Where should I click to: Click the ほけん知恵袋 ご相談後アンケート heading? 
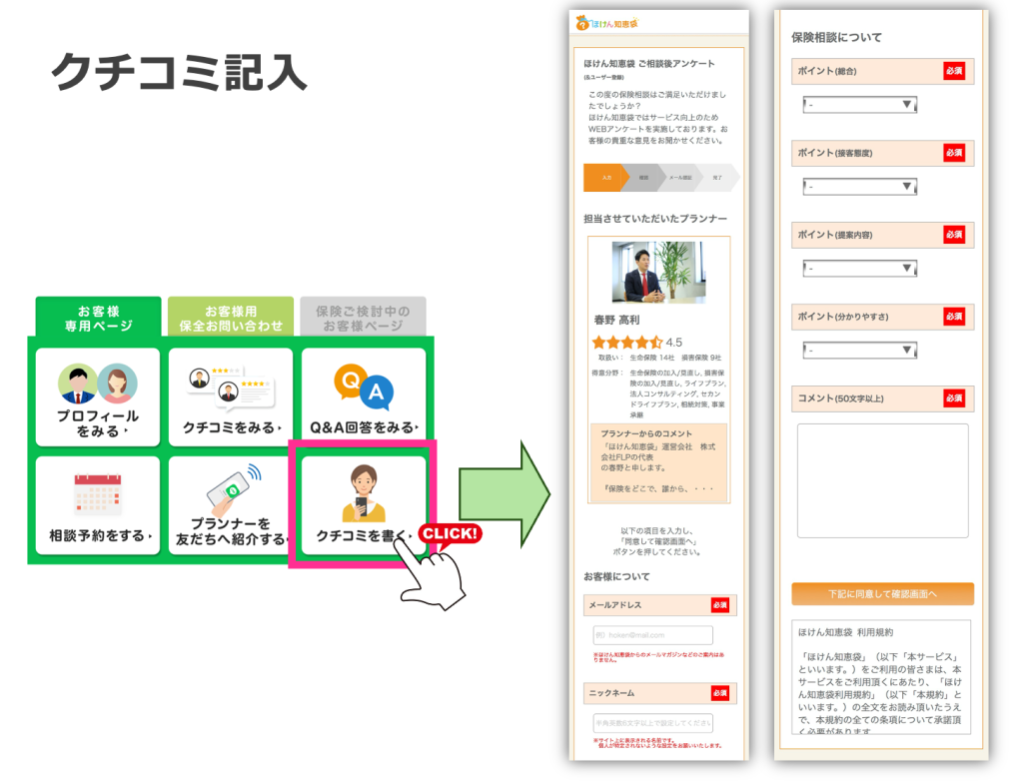tap(649, 63)
